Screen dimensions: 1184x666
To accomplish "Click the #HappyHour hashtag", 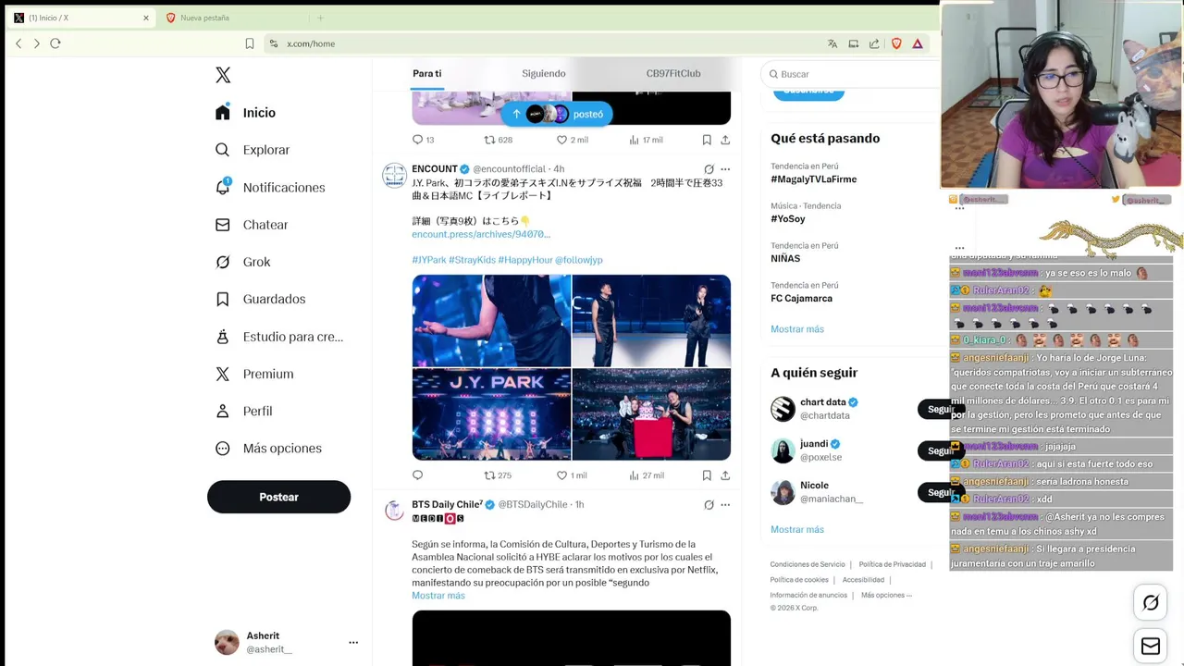I will [524, 260].
